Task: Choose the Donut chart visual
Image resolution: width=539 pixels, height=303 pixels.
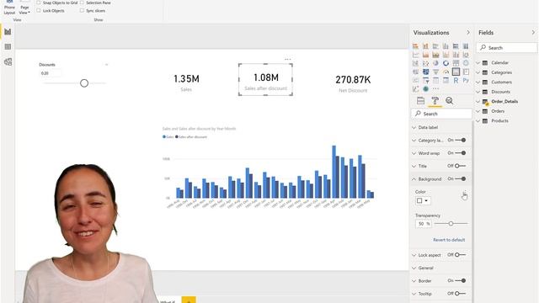Action: 446,63
